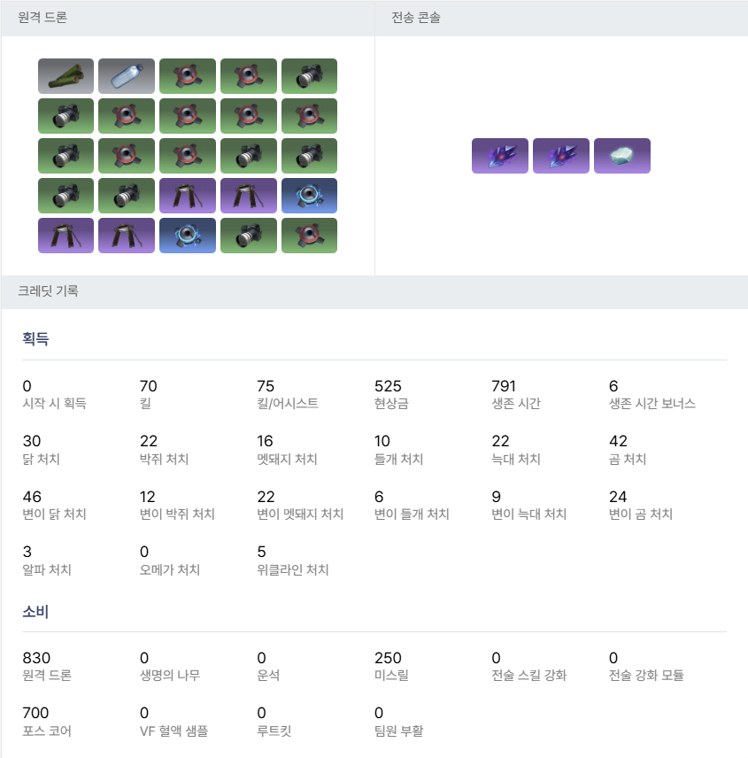Viewport: 748px width, 758px height.
Task: Click the mutant chicken value 46
Action: click(32, 497)
